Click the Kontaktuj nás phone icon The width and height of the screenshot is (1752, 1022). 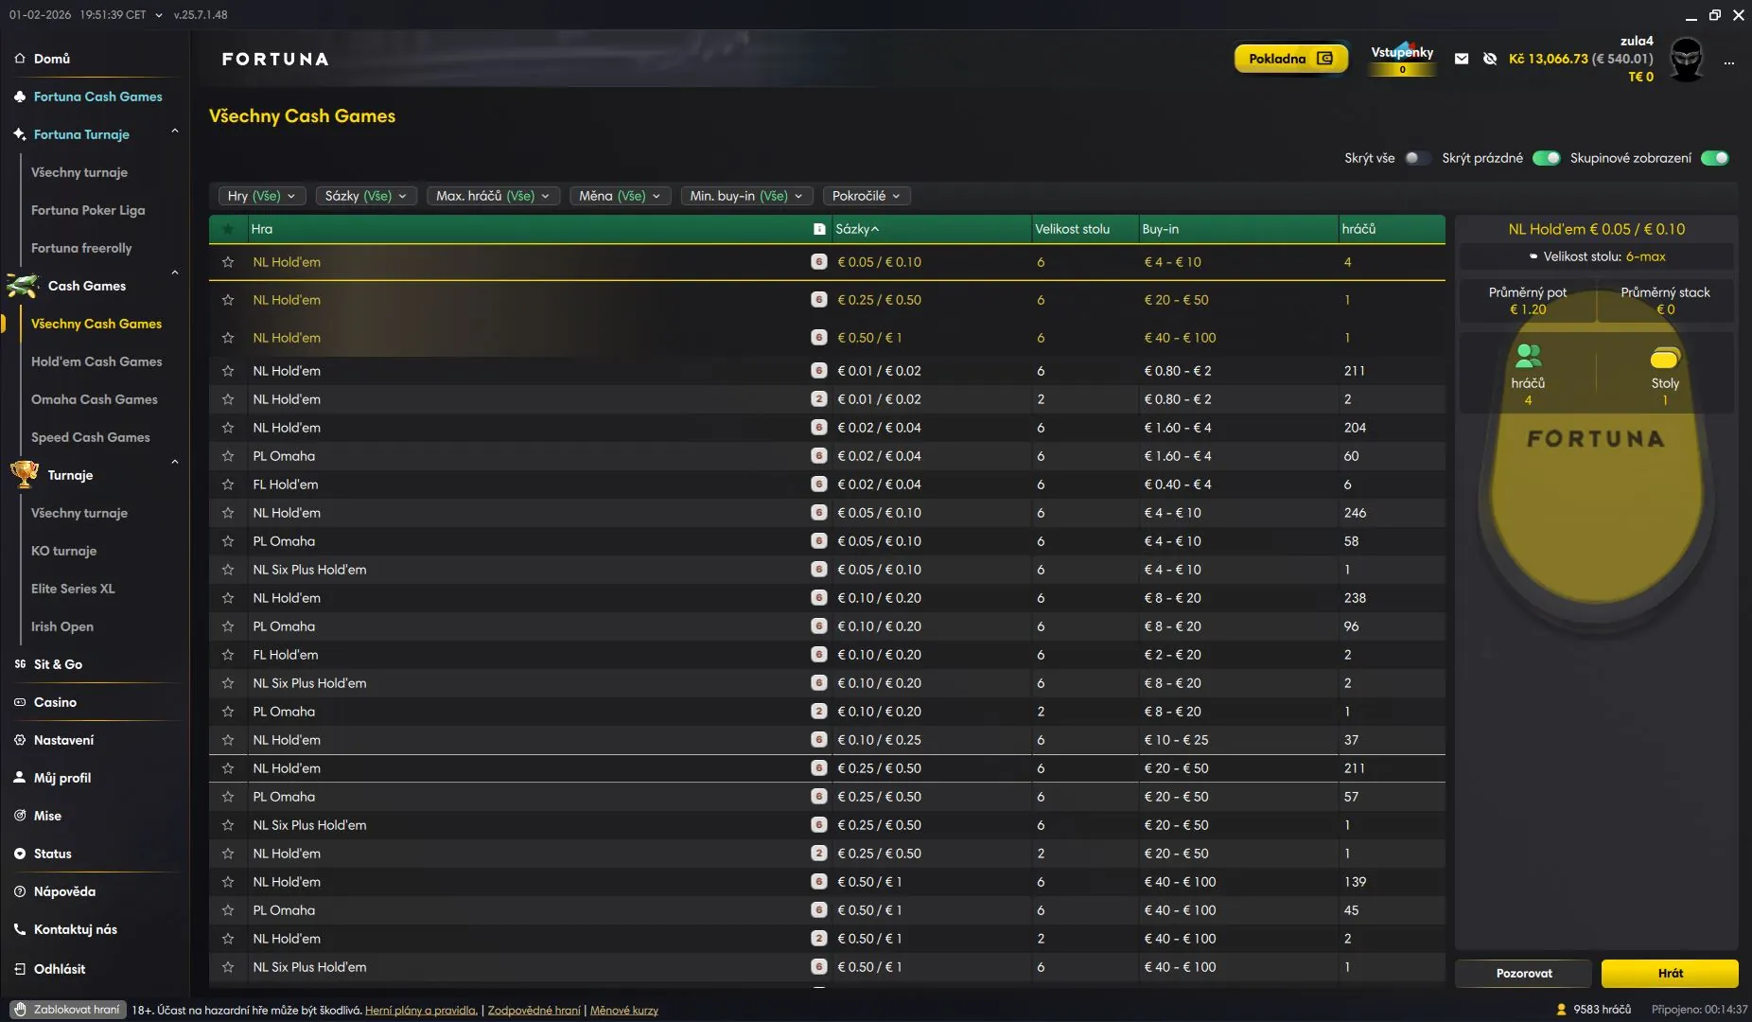click(x=20, y=929)
